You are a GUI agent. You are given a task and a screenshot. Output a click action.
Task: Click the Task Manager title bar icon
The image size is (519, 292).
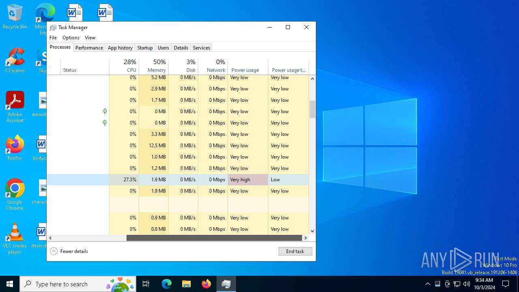(x=53, y=28)
